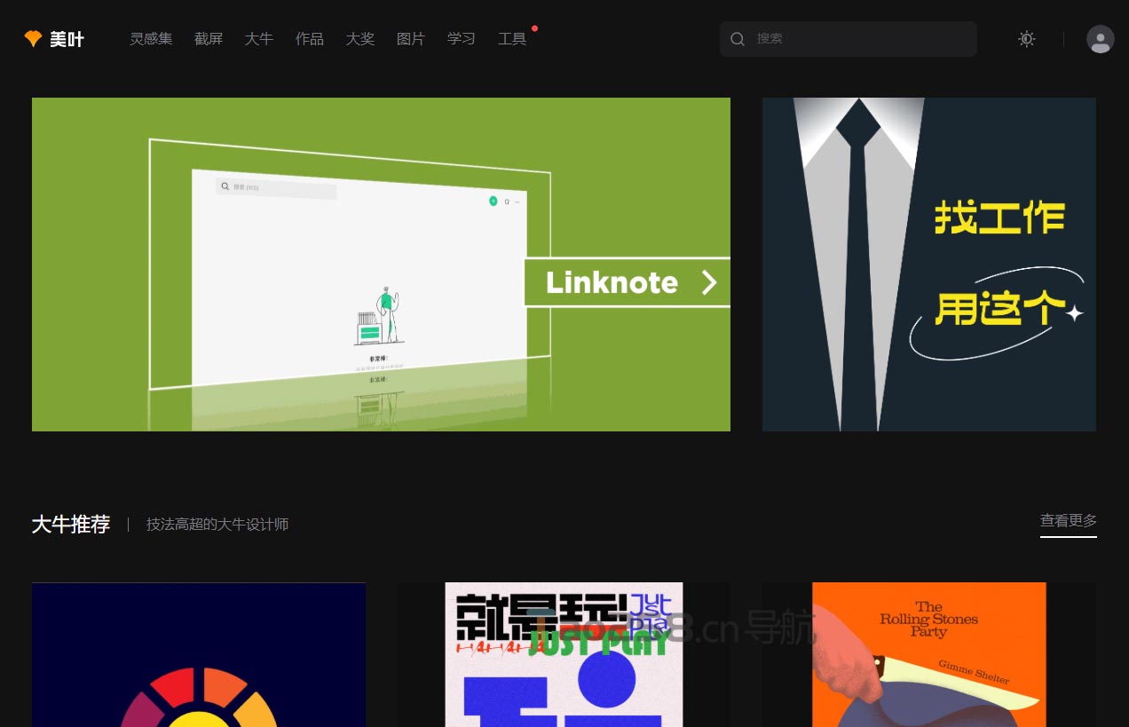Toggle the light/dark theme sun icon
The height and width of the screenshot is (727, 1129).
click(x=1027, y=39)
